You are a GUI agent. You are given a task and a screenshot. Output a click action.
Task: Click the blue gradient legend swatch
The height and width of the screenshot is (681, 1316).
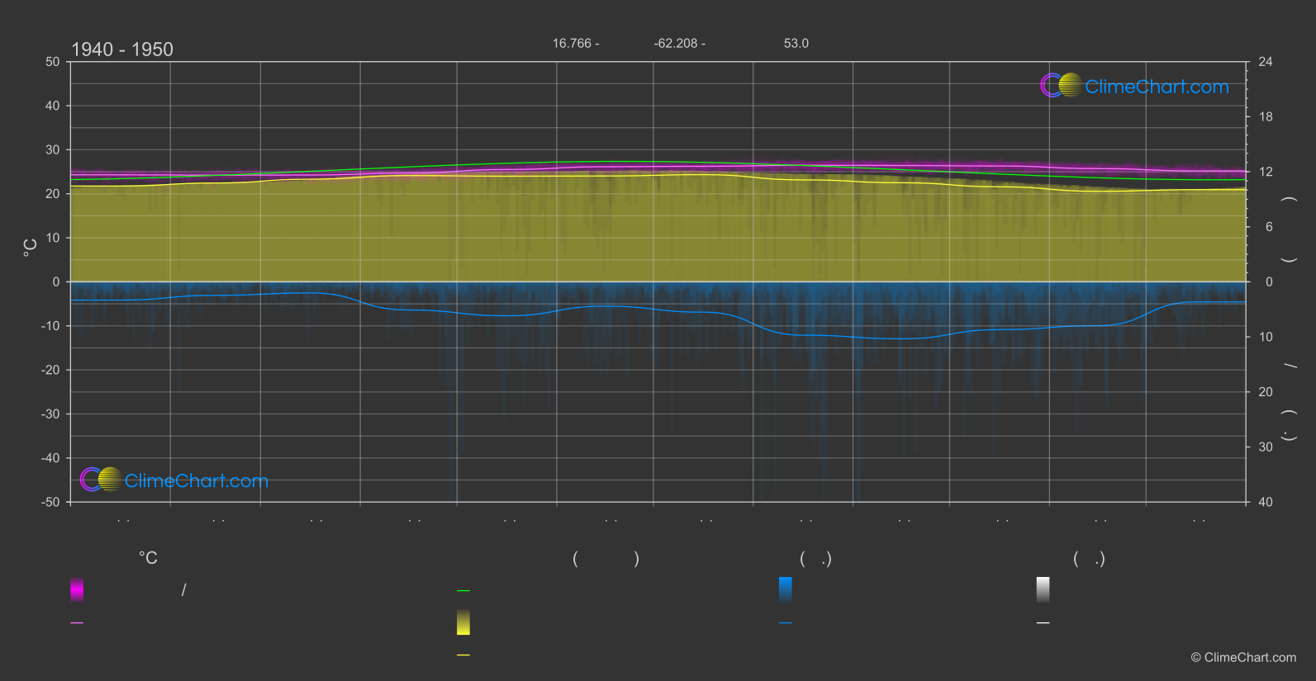[x=785, y=589]
